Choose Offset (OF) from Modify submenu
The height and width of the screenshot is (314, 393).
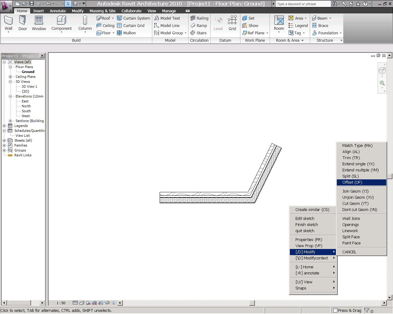coord(352,182)
